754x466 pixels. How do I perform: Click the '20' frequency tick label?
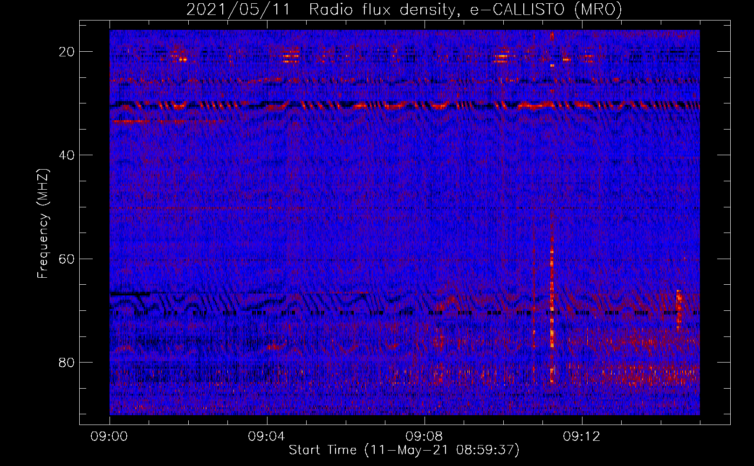(x=67, y=52)
